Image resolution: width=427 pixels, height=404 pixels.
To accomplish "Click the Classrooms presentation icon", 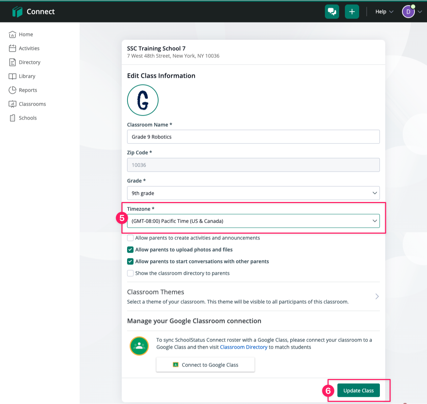I will click(12, 104).
